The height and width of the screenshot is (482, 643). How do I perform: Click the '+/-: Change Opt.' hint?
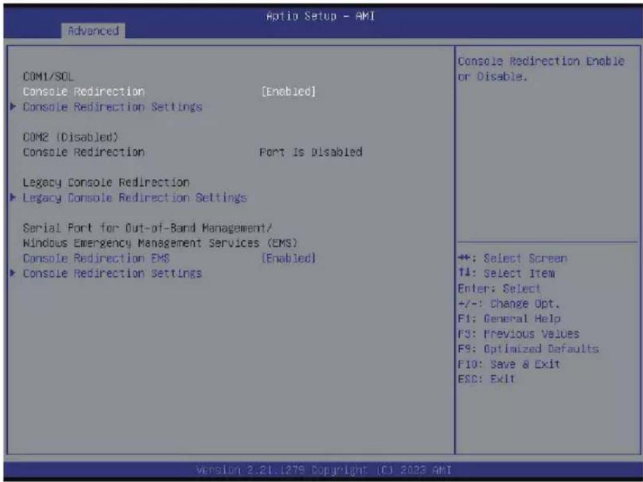point(509,304)
